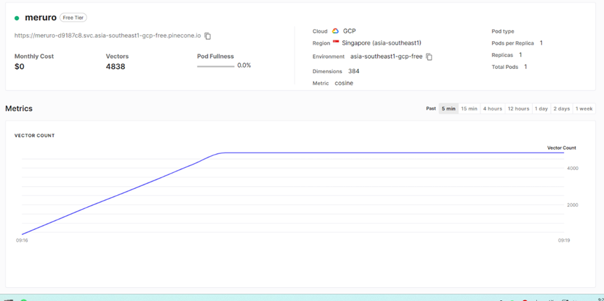Click the 384 dimensions value
This screenshot has width=604, height=301.
[353, 71]
